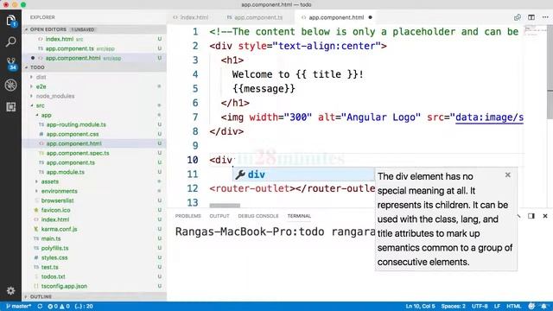Screen dimensions: 553x311
Task: Collapse the app folder
Action: [46, 115]
